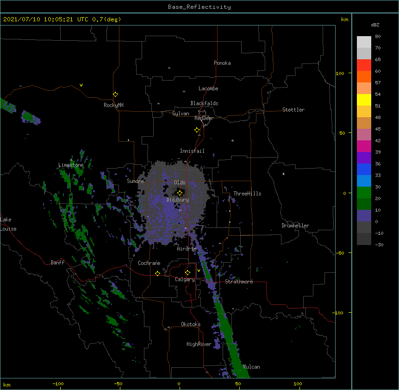Select the HighRiver label

coord(199,344)
